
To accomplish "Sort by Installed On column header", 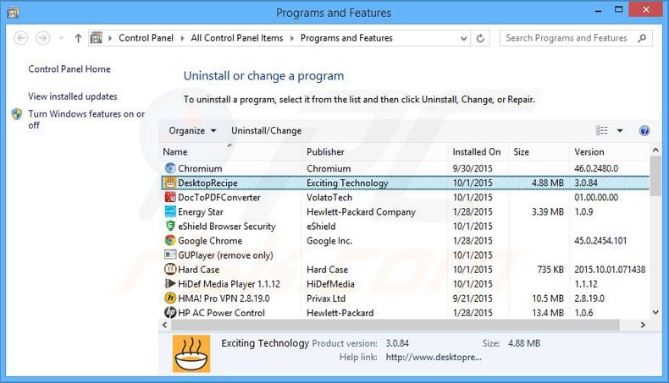I will (x=478, y=151).
